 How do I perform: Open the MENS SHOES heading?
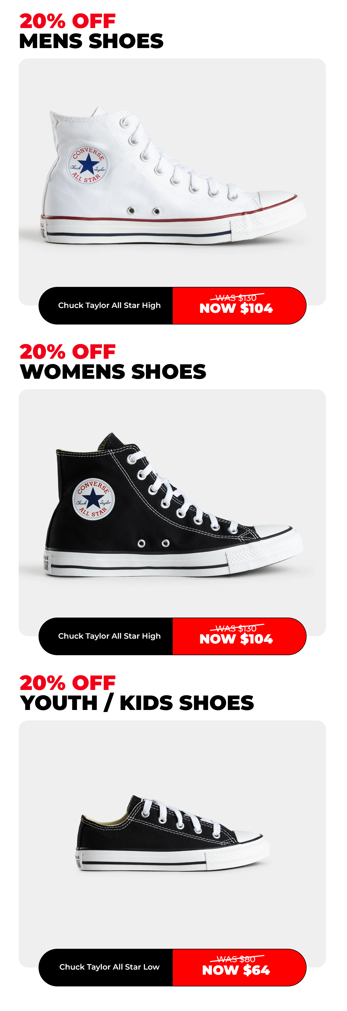pos(91,41)
